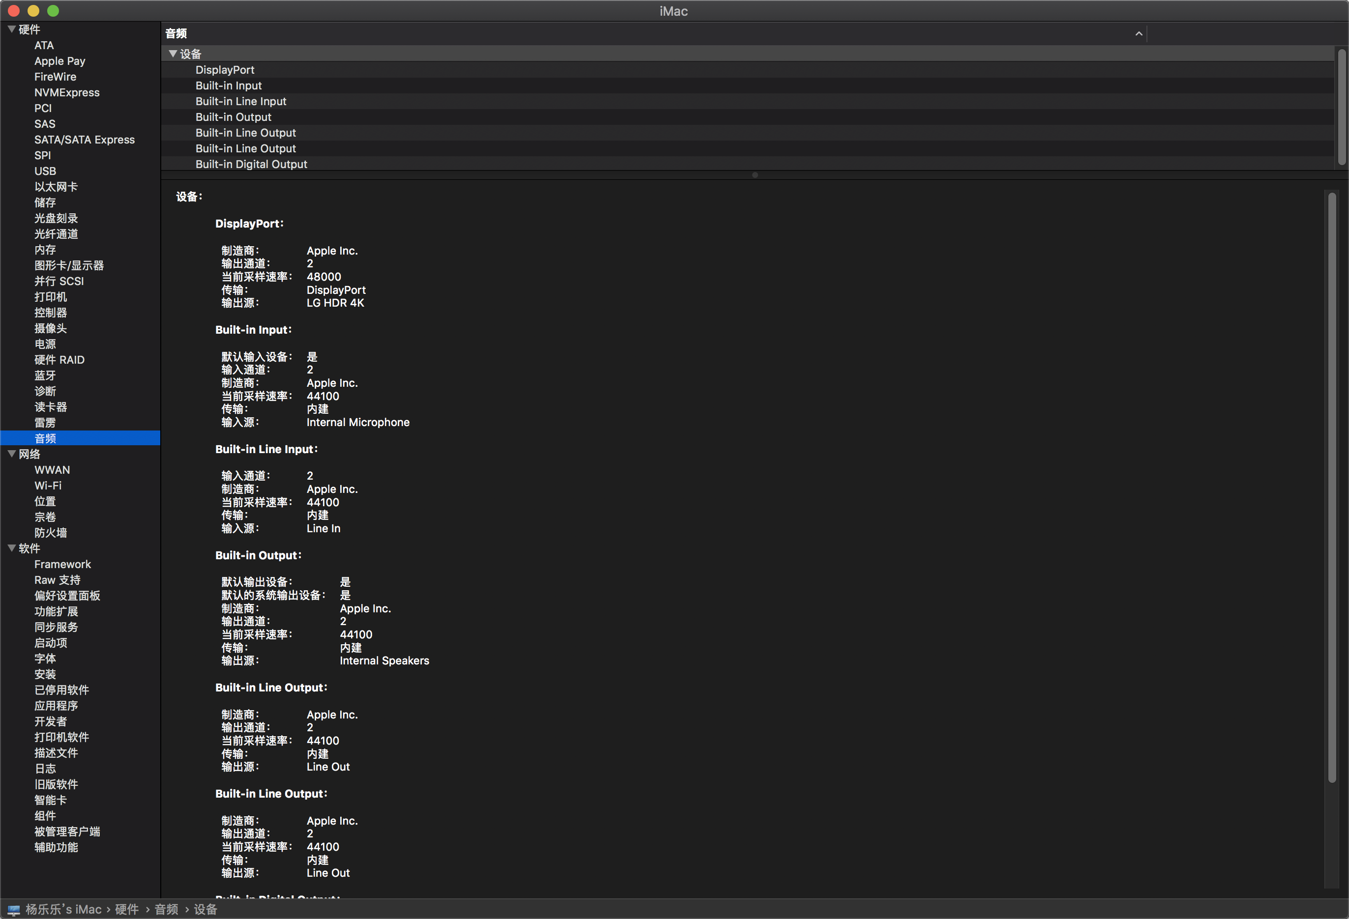Collapse the 网络 sidebar section
The image size is (1349, 919).
pos(12,454)
